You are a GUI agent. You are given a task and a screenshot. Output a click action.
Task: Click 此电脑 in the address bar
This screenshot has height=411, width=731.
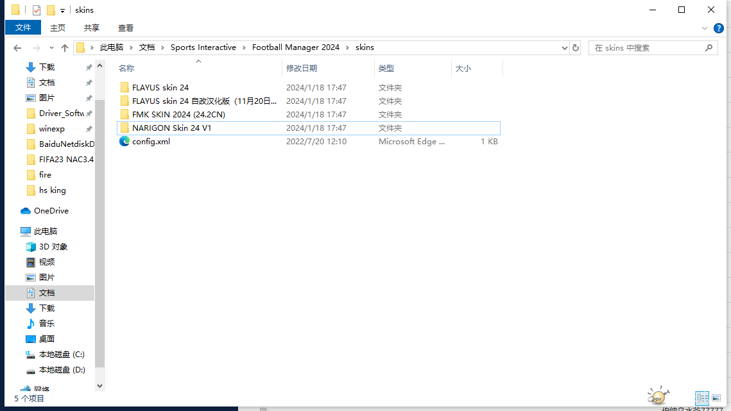pos(112,47)
